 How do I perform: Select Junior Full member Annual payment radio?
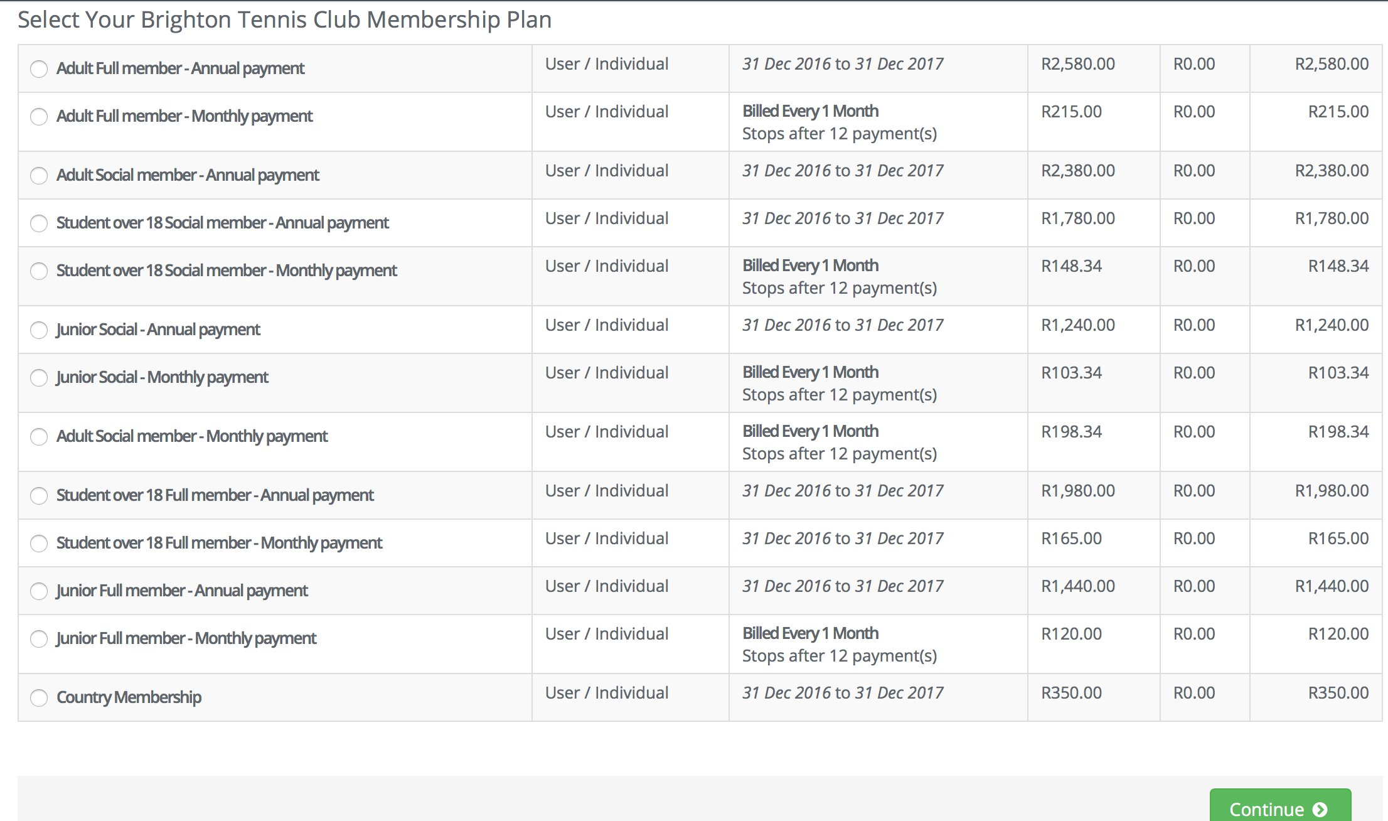point(39,591)
